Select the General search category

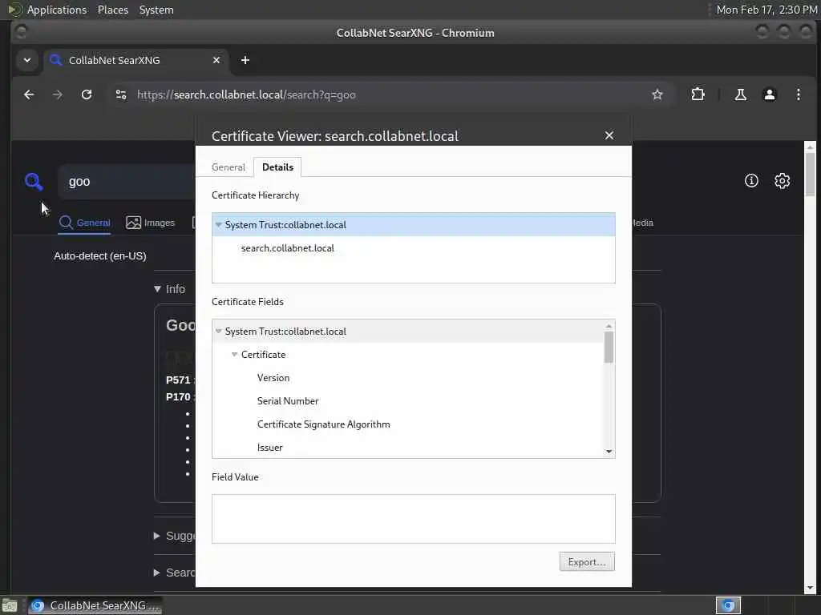[x=84, y=223]
